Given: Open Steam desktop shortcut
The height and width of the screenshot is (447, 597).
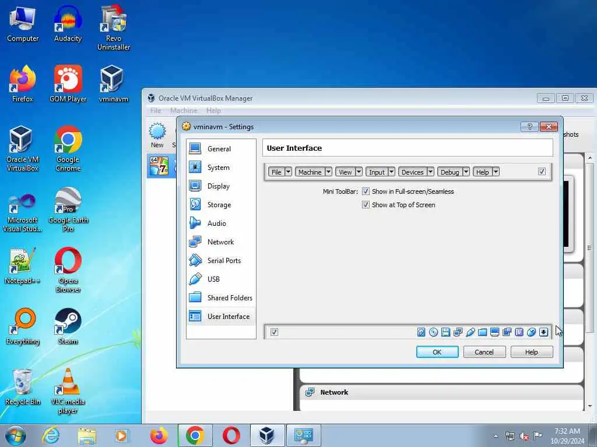Looking at the screenshot, I should click(68, 326).
